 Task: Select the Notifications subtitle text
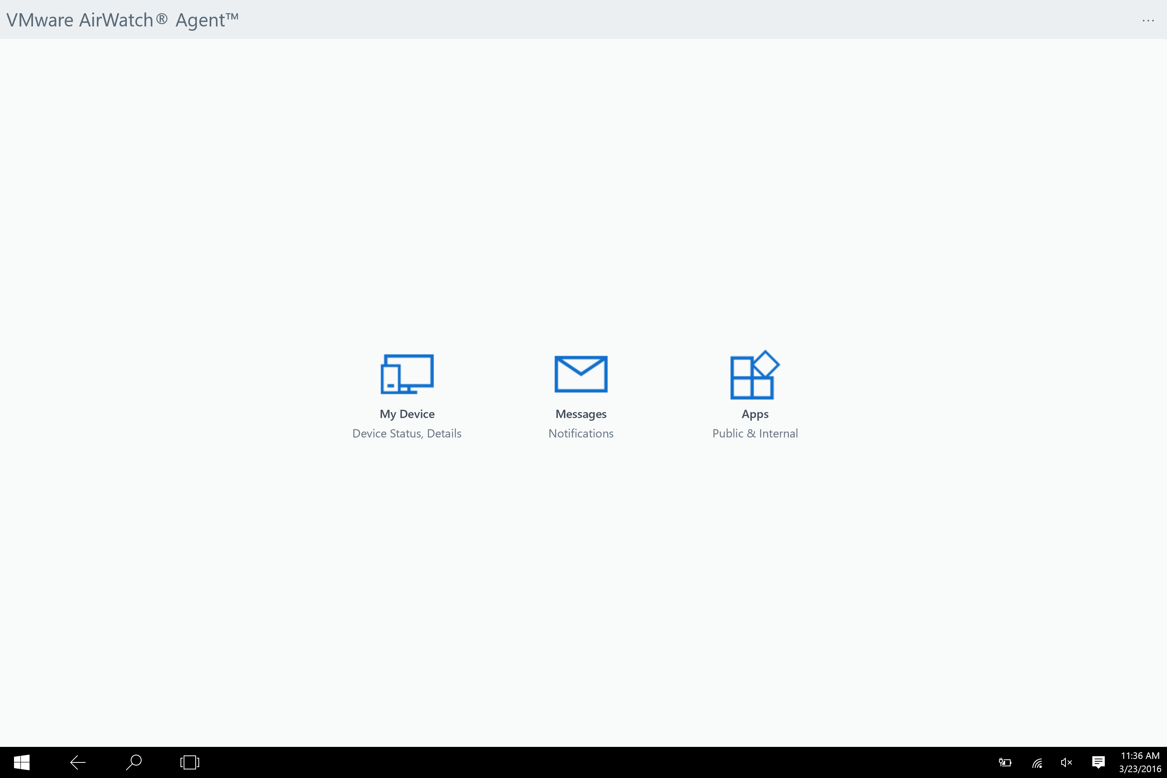580,433
